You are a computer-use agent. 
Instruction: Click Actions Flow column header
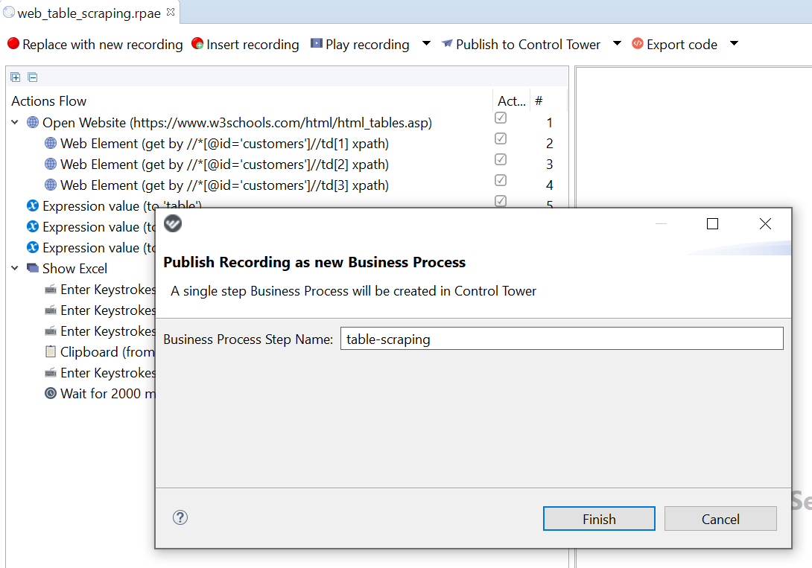tap(48, 101)
